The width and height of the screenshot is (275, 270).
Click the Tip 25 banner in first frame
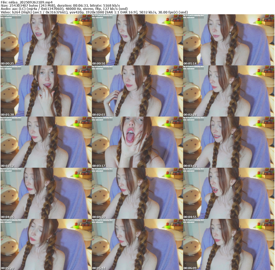click(11, 16)
